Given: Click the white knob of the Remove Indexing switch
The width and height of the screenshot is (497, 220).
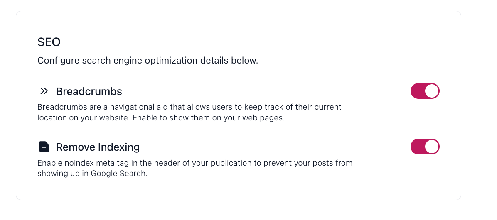Looking at the screenshot, I should [x=432, y=147].
